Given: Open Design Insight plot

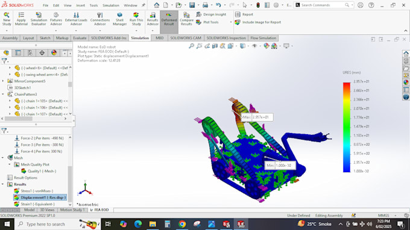Looking at the screenshot, I should point(211,14).
